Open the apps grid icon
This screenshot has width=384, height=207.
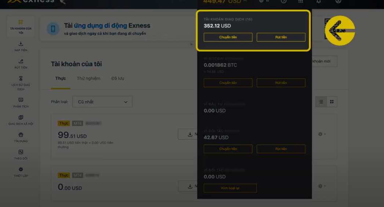point(300,1)
